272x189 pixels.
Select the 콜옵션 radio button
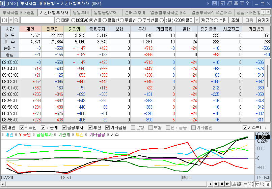click(x=105, y=21)
